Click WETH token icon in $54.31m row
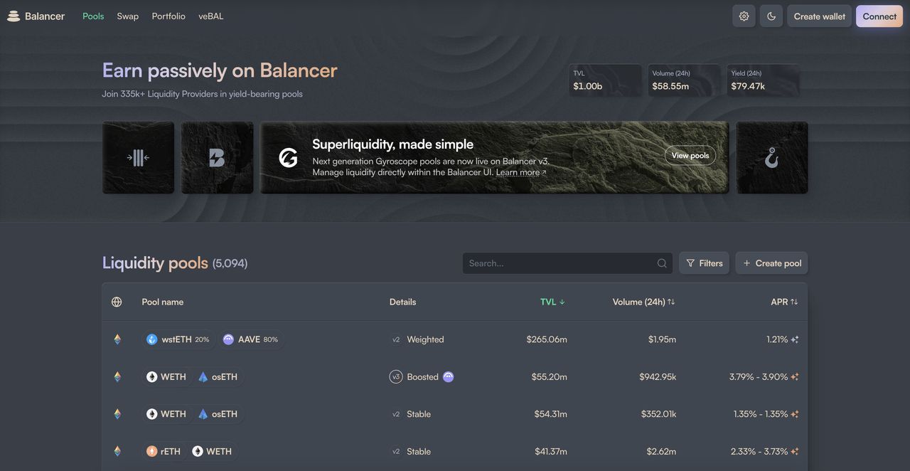Screen dimensions: 910x471 point(152,414)
